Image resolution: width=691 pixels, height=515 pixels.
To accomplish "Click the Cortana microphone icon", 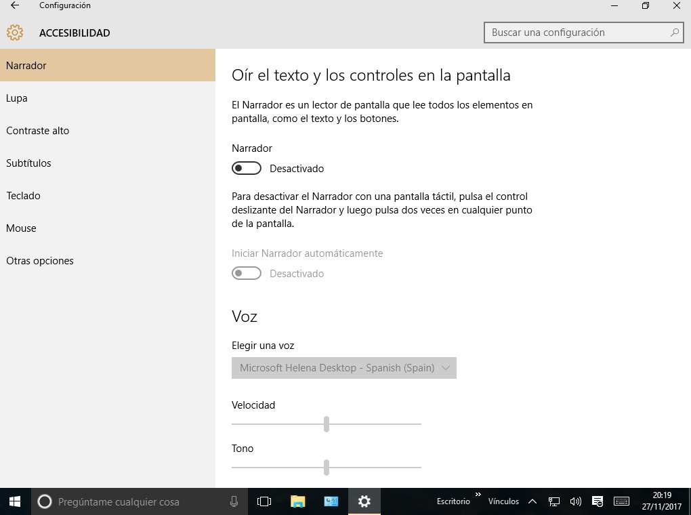I will [x=234, y=501].
